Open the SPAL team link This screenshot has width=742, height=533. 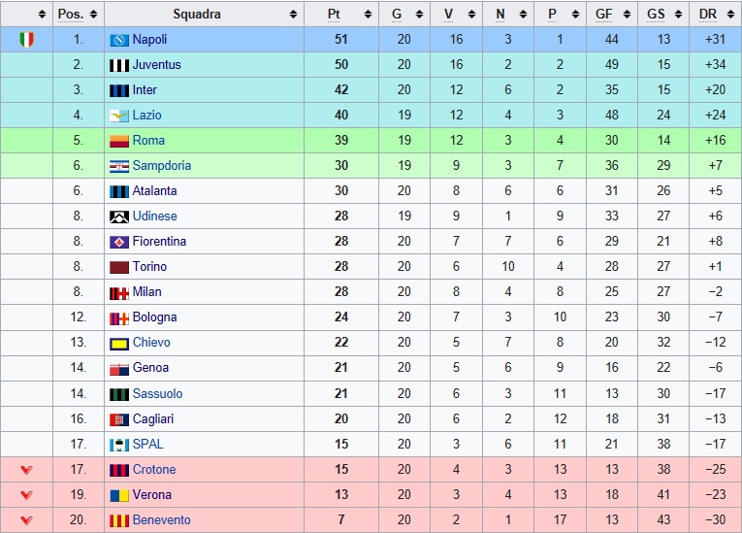click(147, 444)
